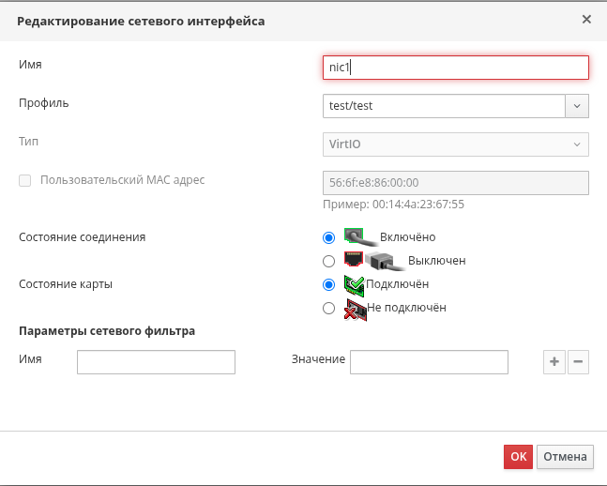The image size is (607, 486).
Task: Click the unplugged cable icon beside Выключен
Action: 374,261
